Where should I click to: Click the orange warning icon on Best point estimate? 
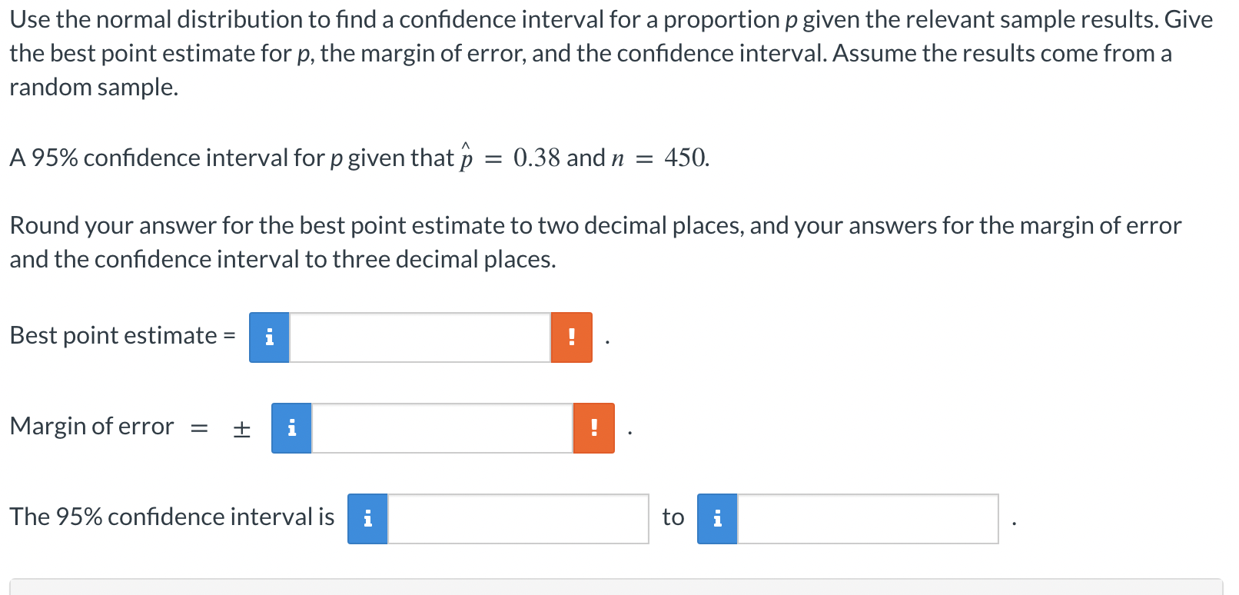571,337
